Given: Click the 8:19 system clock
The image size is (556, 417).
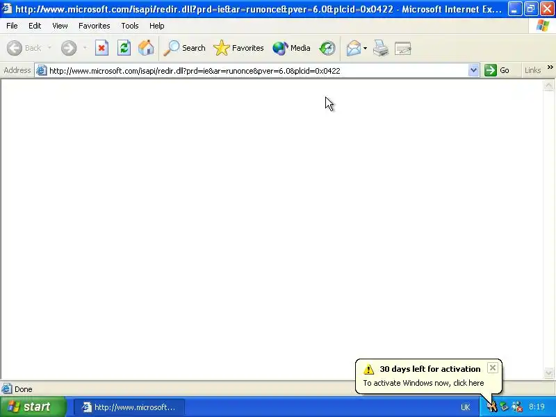Looking at the screenshot, I should pos(537,407).
